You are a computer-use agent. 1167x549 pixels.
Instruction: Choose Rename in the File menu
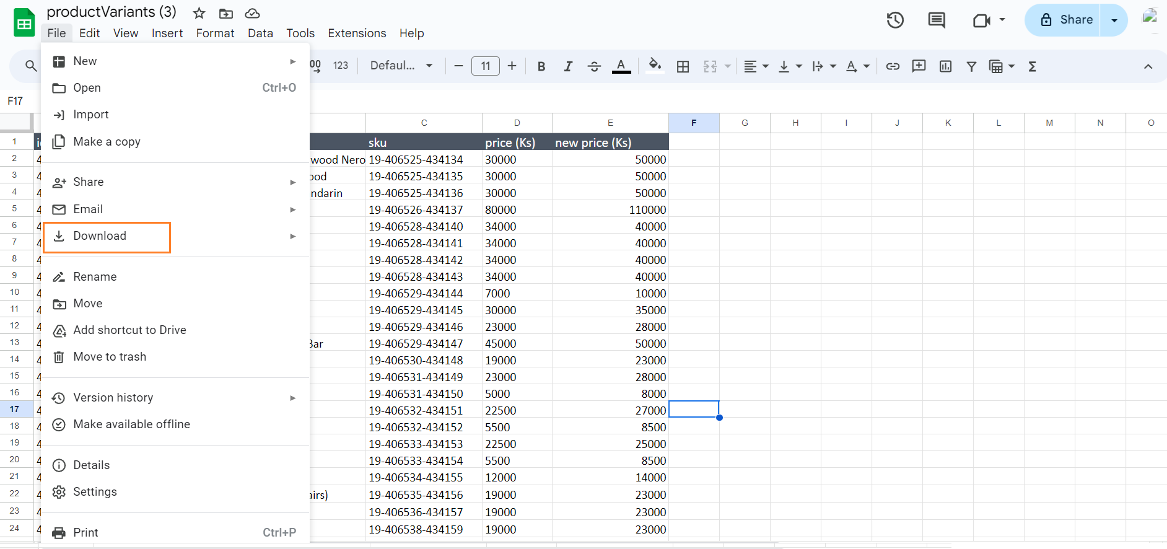pos(175,276)
